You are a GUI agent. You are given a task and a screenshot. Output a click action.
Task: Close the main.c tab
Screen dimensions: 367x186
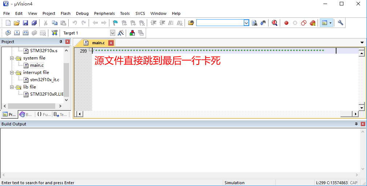click(x=111, y=43)
